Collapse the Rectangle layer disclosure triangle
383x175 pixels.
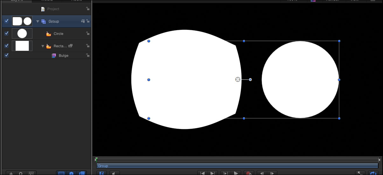click(x=43, y=46)
